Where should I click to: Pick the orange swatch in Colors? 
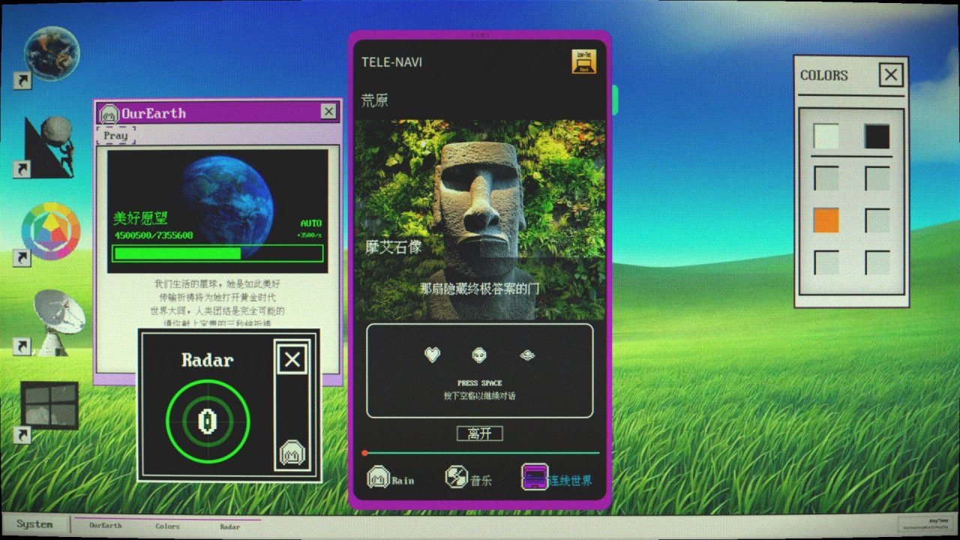[x=826, y=220]
